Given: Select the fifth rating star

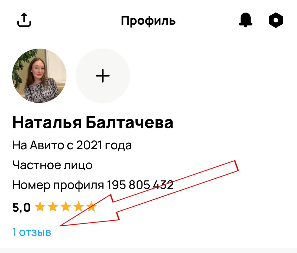Looking at the screenshot, I should point(91,206).
